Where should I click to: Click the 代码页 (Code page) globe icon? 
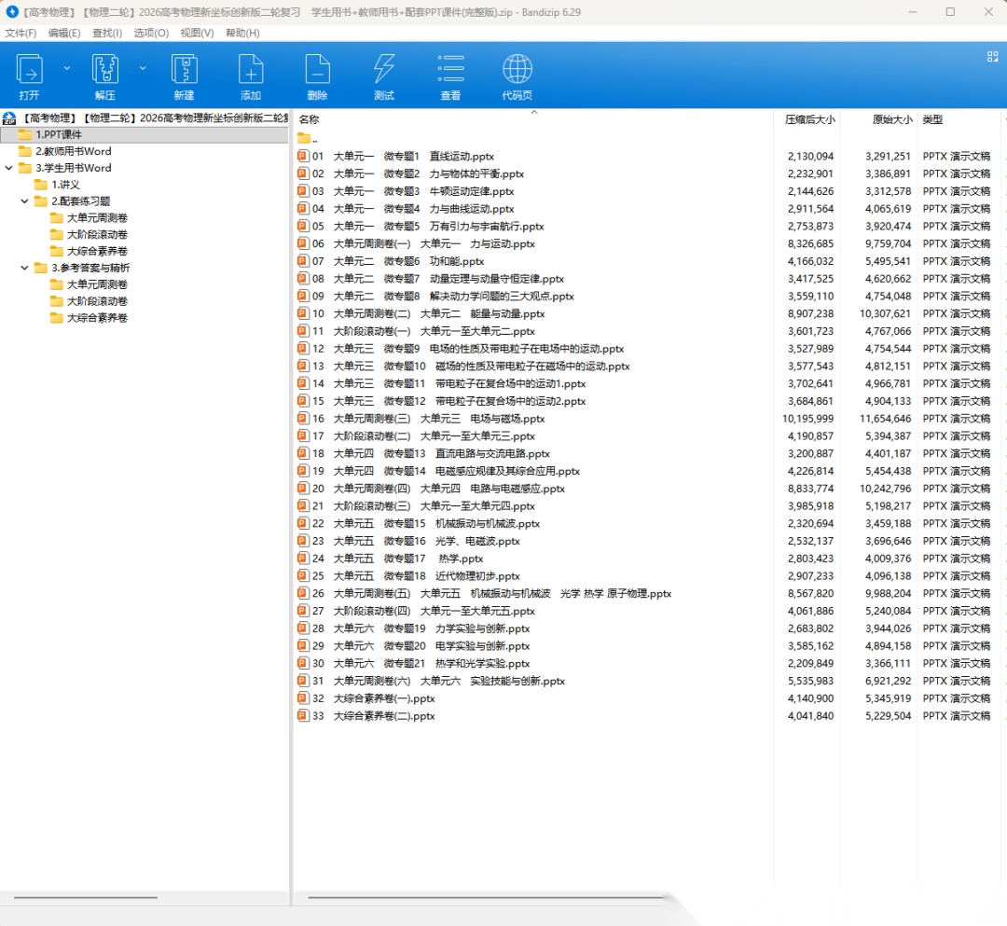[517, 70]
